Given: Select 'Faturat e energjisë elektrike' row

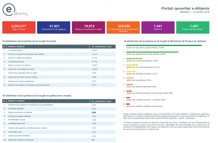Looking at the screenshot, I should tap(59, 116).
